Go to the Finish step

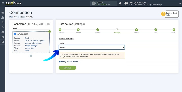tap(174, 30)
